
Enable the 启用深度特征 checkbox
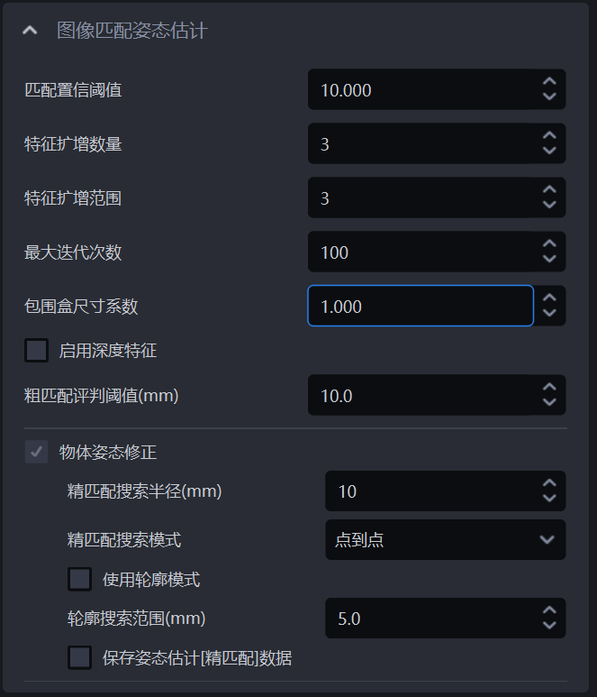click(36, 351)
